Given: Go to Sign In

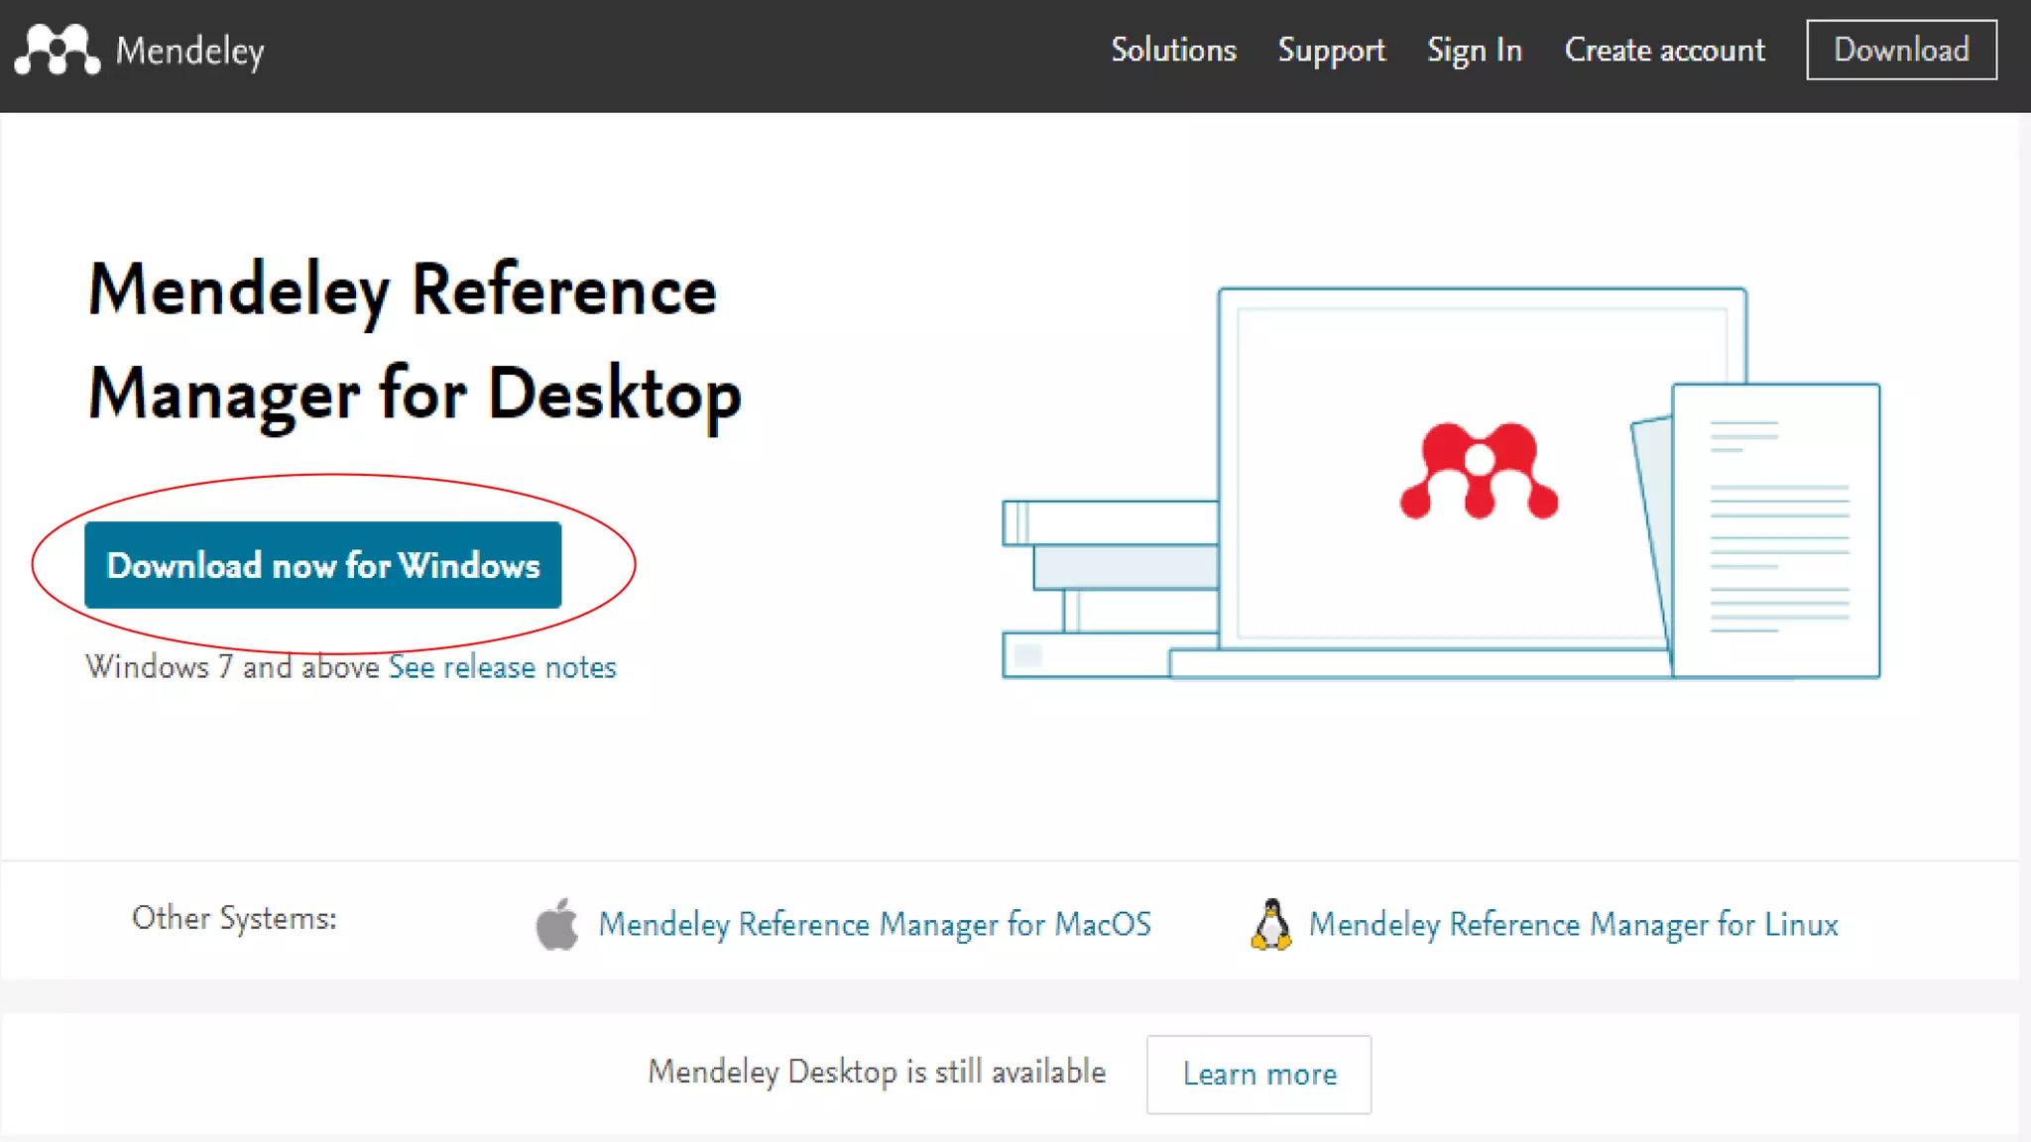Looking at the screenshot, I should coord(1474,51).
